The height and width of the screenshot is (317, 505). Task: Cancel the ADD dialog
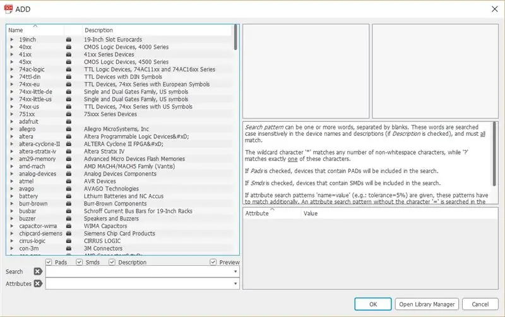pos(480,304)
